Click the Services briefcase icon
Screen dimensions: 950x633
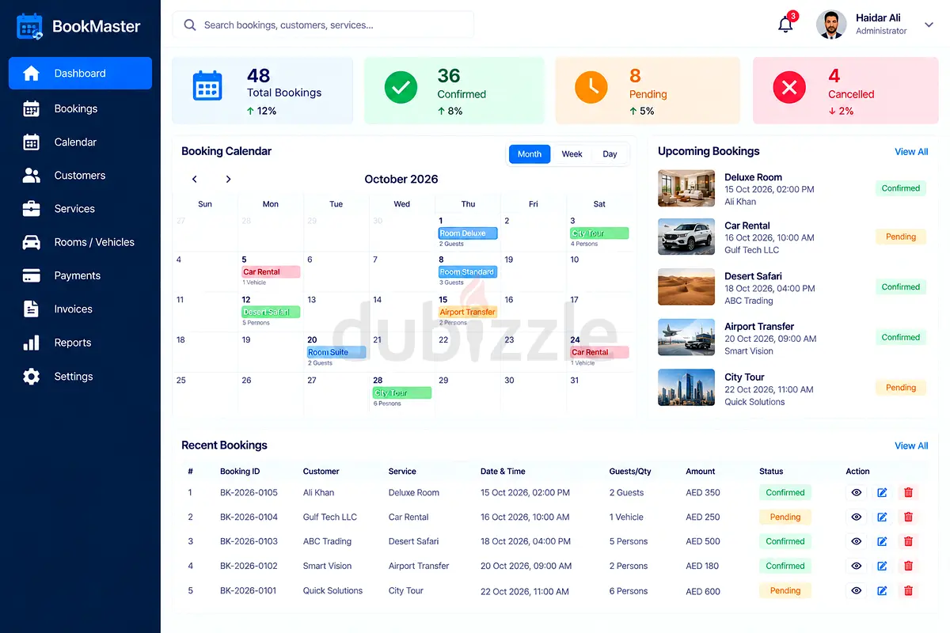coord(32,209)
